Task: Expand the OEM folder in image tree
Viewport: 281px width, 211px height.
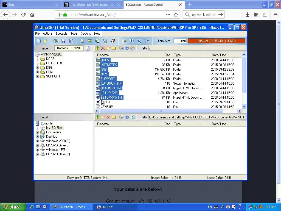Action: pos(37,72)
